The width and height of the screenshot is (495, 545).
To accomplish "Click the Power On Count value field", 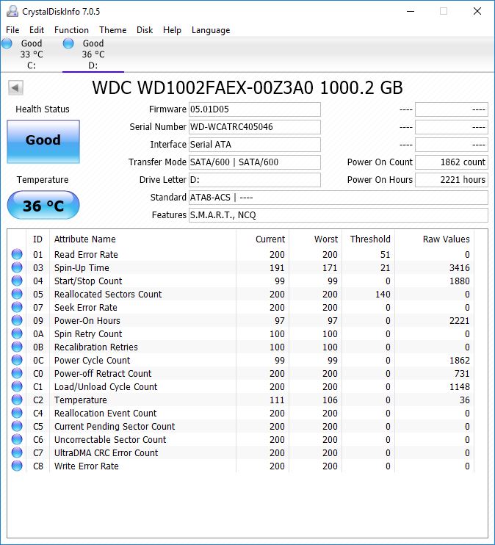I will tap(452, 162).
